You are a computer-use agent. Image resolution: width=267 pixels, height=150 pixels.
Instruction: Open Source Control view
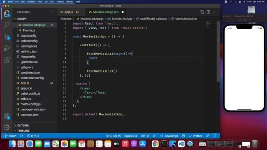pos(7,37)
